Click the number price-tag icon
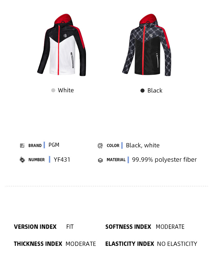This screenshot has width=213, height=264. [22, 160]
